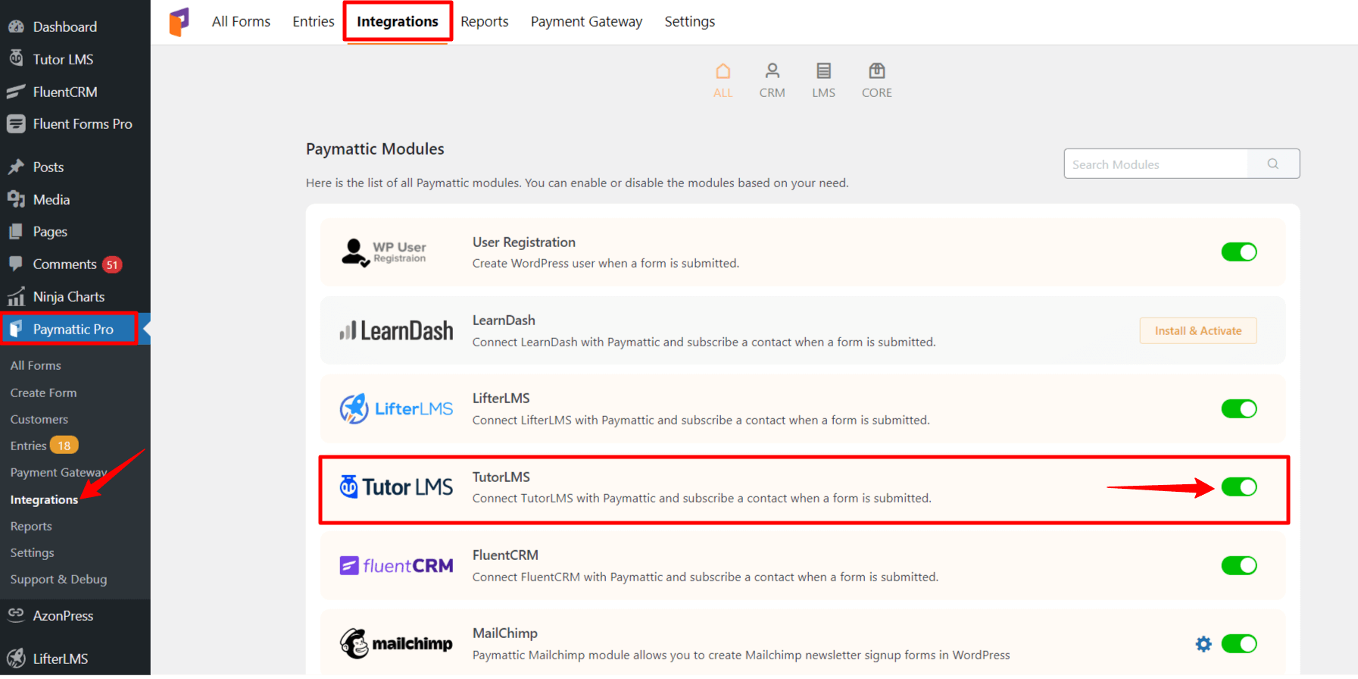Click the search magnifier icon
This screenshot has height=679, width=1358.
tap(1273, 164)
